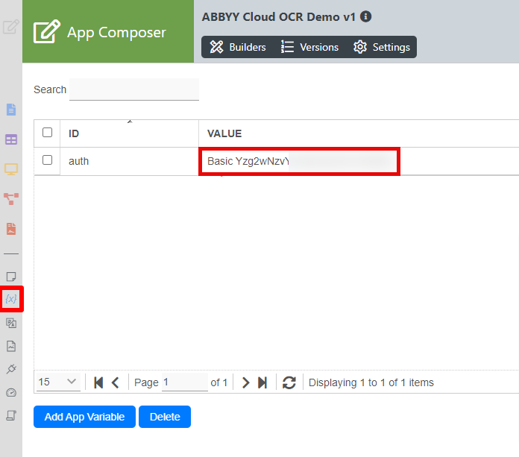The width and height of the screenshot is (519, 457).
Task: Click the ABBYY Cloud OCR Demo v1 title
Action: pos(279,16)
